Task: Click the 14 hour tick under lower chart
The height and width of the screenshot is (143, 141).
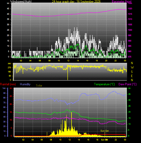Action: pyautogui.click(x=79, y=140)
